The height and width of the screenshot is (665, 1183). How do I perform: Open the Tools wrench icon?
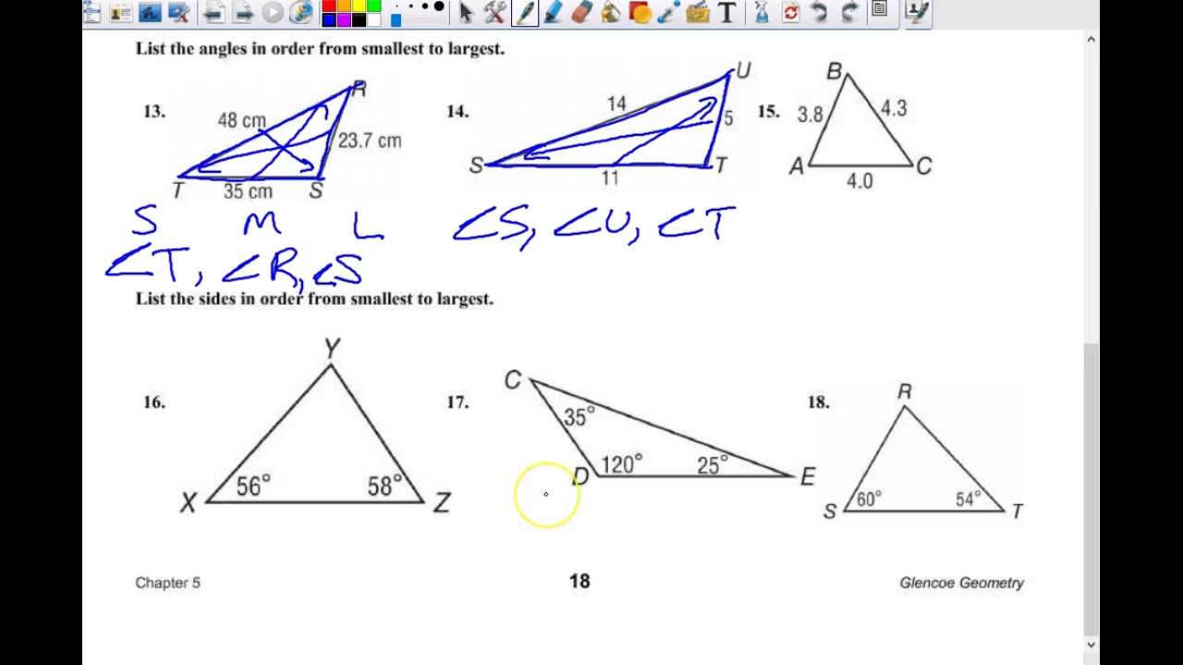pos(494,12)
